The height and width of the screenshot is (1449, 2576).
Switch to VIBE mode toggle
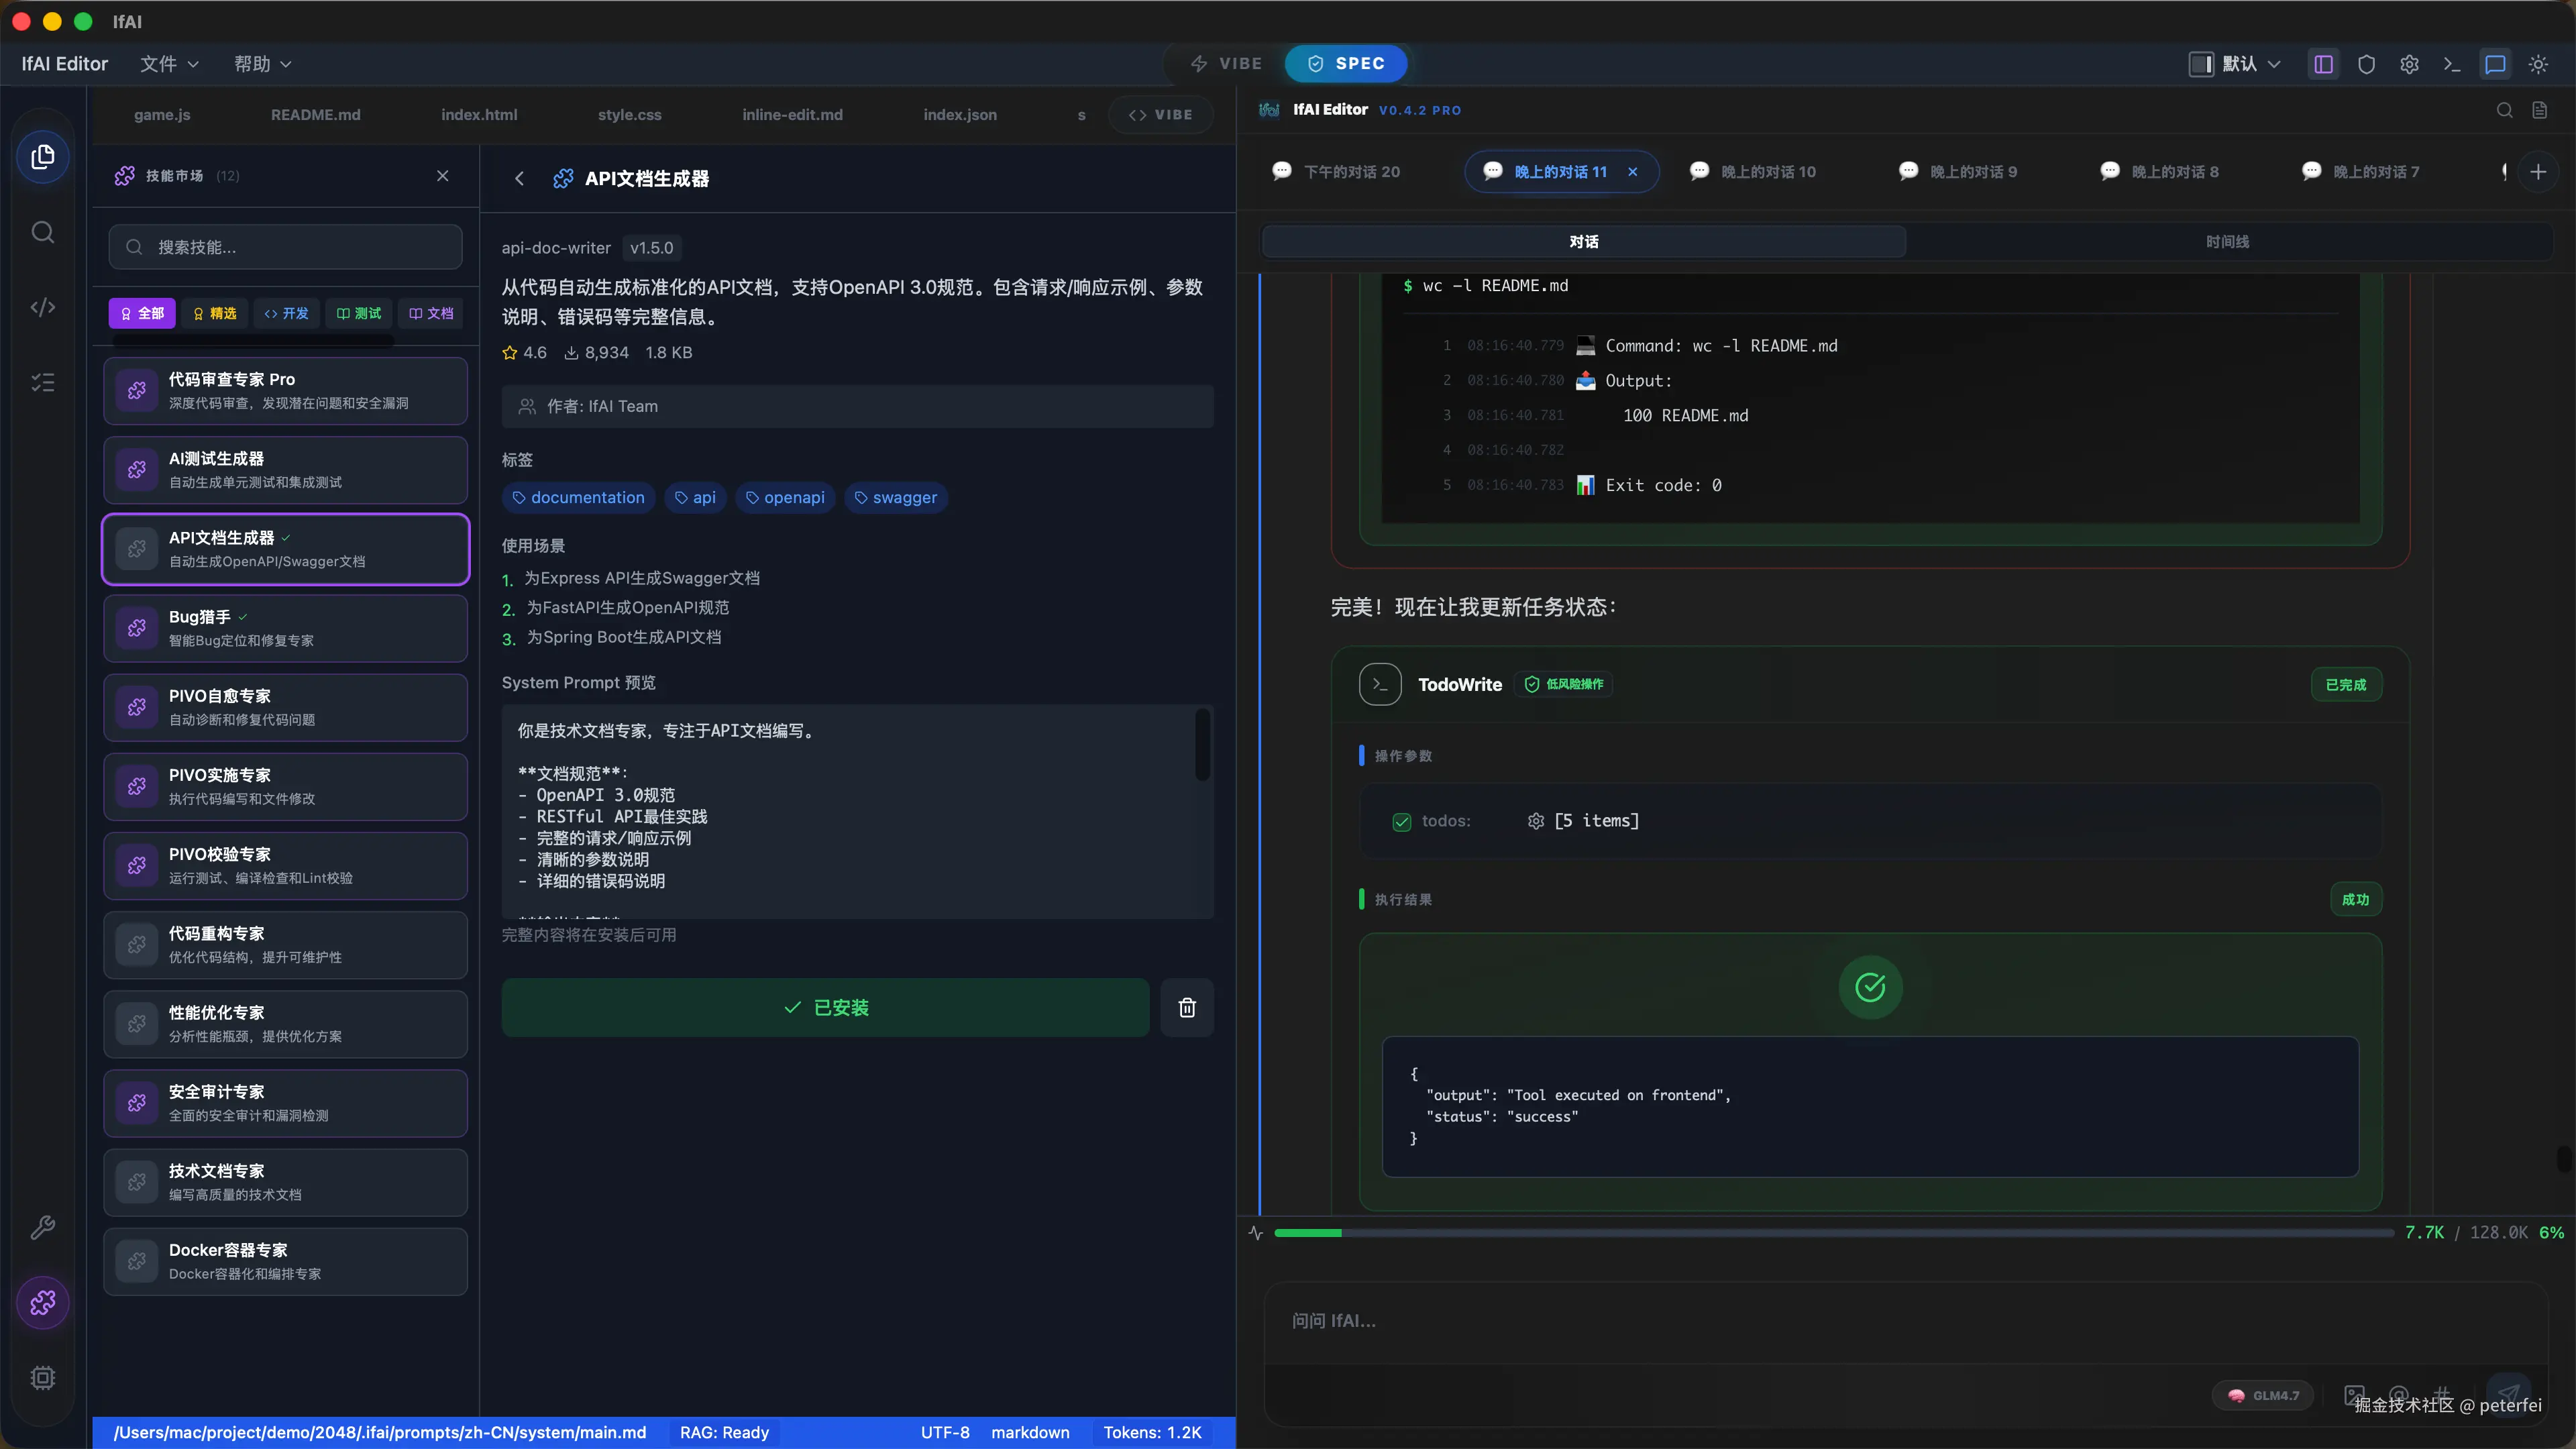tap(1227, 63)
